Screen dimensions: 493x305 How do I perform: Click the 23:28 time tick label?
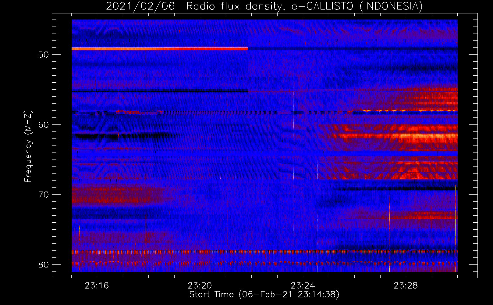pos(406,286)
